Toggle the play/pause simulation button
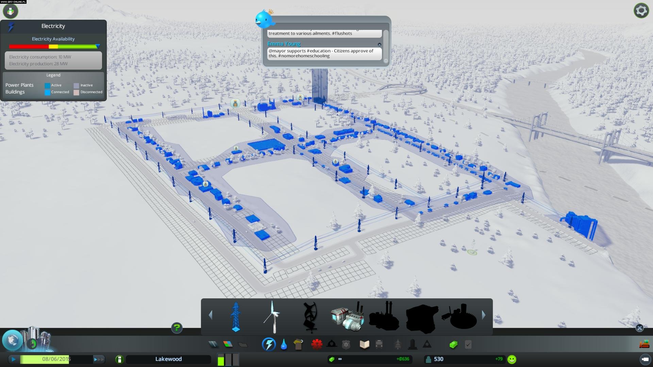The height and width of the screenshot is (367, 653). click(14, 359)
